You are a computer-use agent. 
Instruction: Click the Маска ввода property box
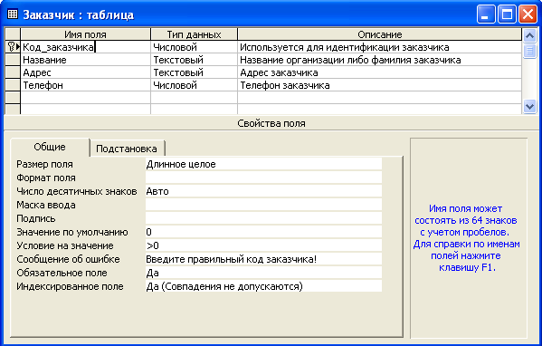263,205
